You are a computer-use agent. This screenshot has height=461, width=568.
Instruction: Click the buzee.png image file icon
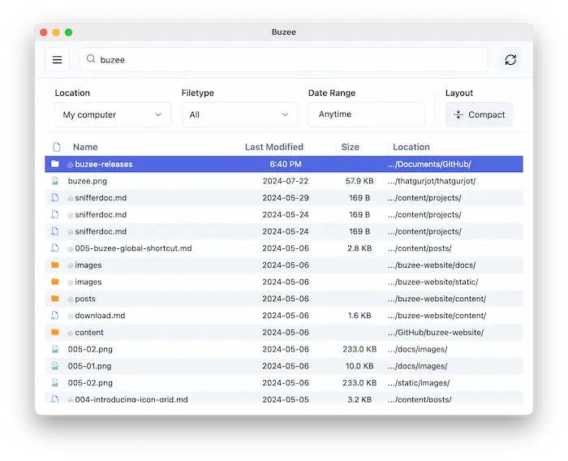coord(55,181)
